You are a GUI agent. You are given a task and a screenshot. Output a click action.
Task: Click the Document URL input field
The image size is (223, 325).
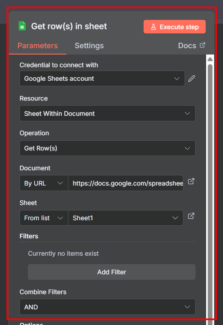tap(126, 183)
